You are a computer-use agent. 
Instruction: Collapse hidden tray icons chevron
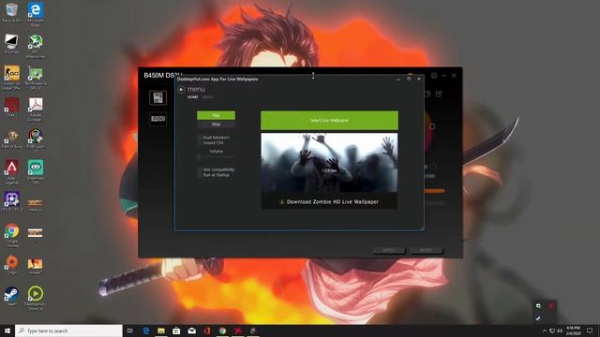[x=545, y=330]
